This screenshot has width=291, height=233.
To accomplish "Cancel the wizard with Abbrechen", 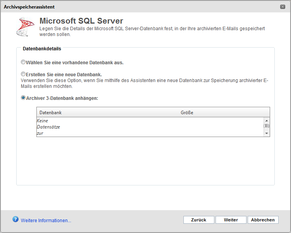I will coord(263,220).
